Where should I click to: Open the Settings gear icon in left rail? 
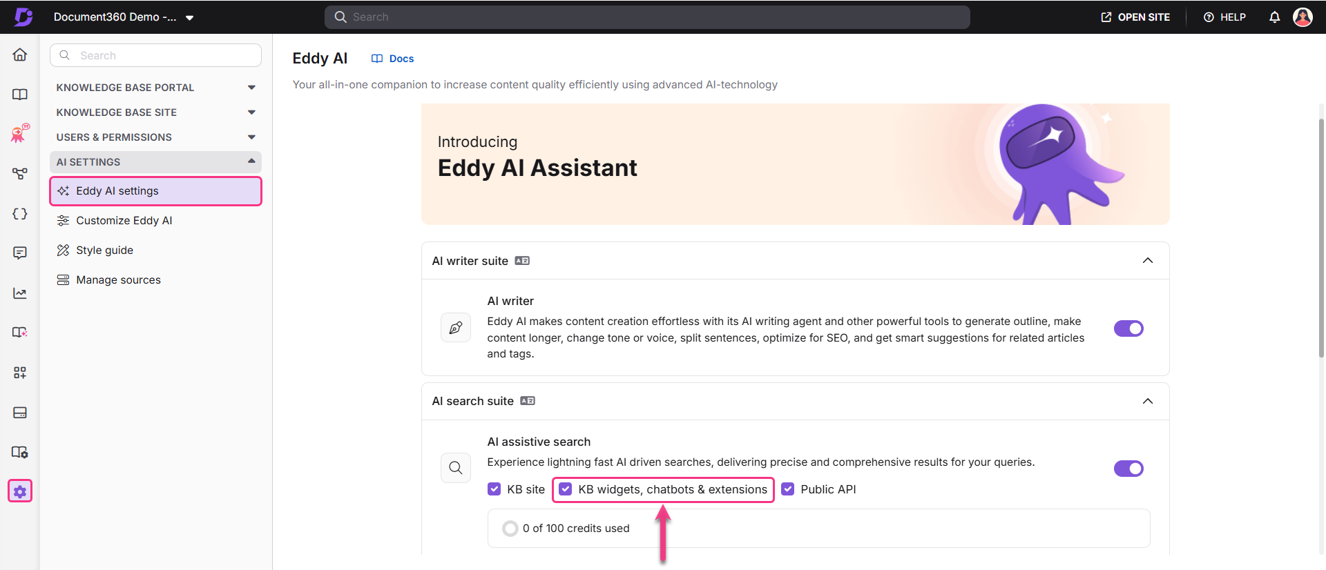click(20, 491)
